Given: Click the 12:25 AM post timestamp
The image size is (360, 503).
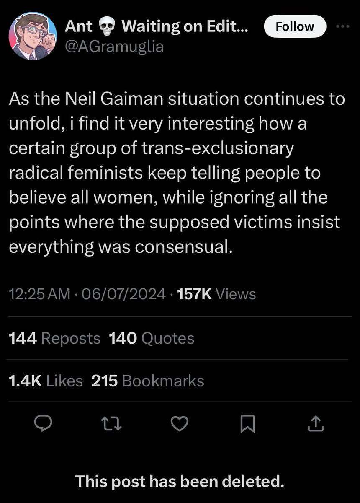Looking at the screenshot, I should pos(39,294).
